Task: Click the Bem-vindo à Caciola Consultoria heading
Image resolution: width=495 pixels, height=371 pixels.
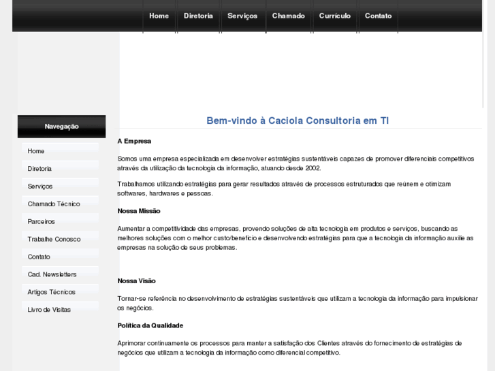Action: pyautogui.click(x=298, y=120)
